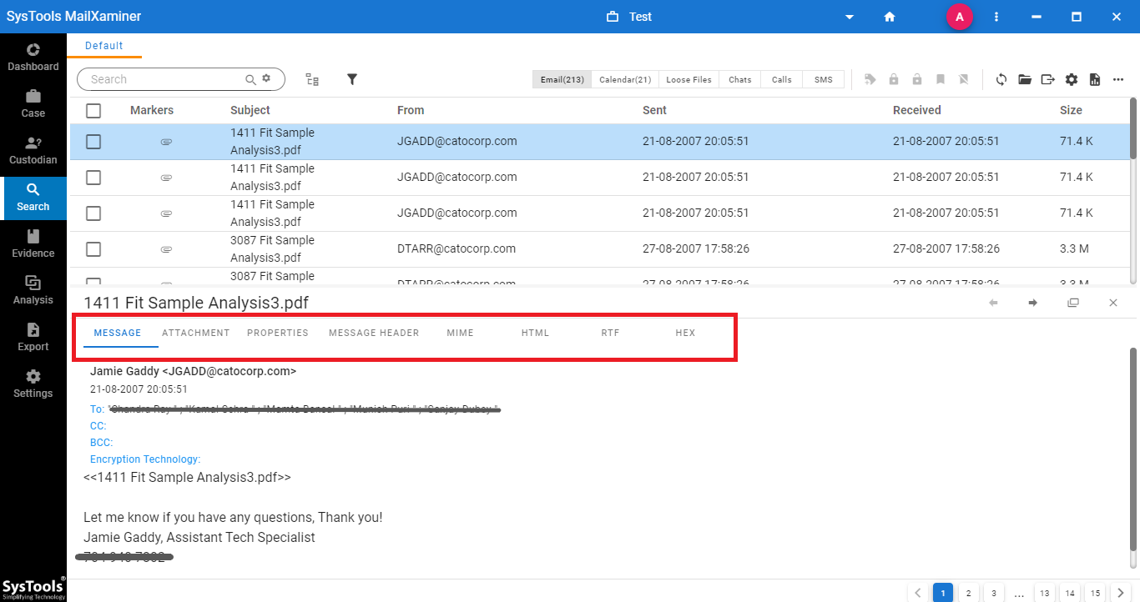1140x602 pixels.
Task: Open the HTML view tab
Action: [x=535, y=333]
